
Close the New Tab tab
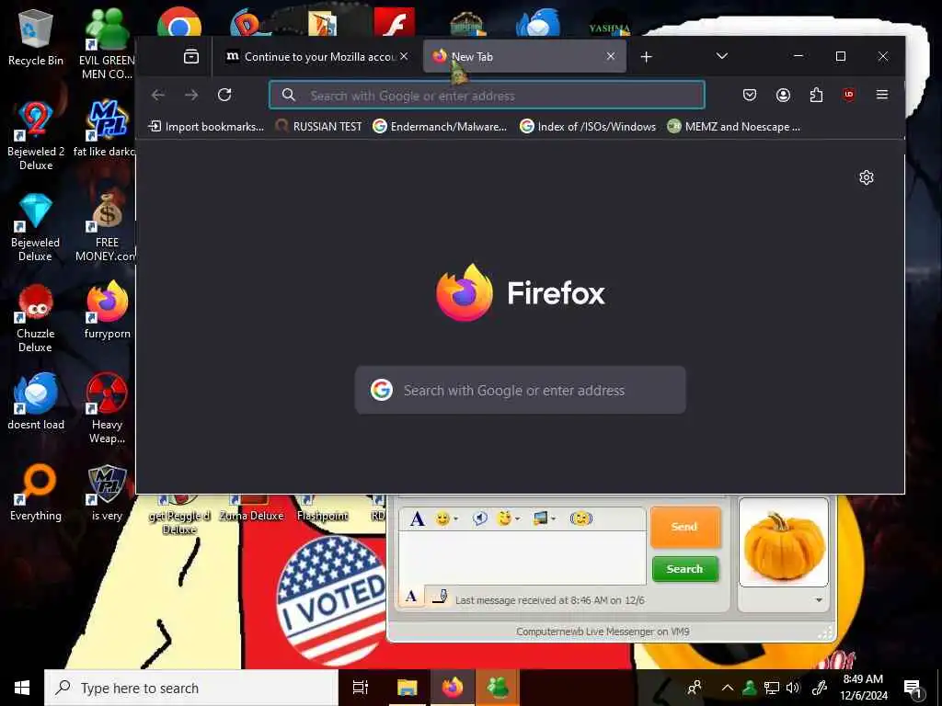pos(611,56)
